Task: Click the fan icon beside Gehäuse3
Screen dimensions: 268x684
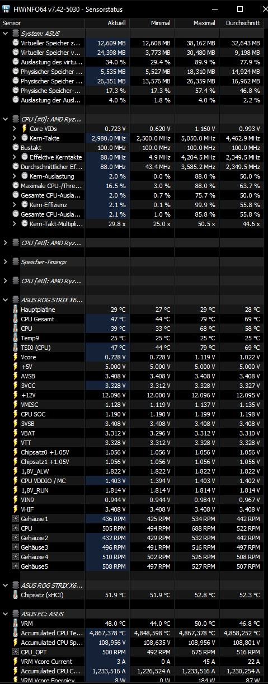Action: (15, 547)
